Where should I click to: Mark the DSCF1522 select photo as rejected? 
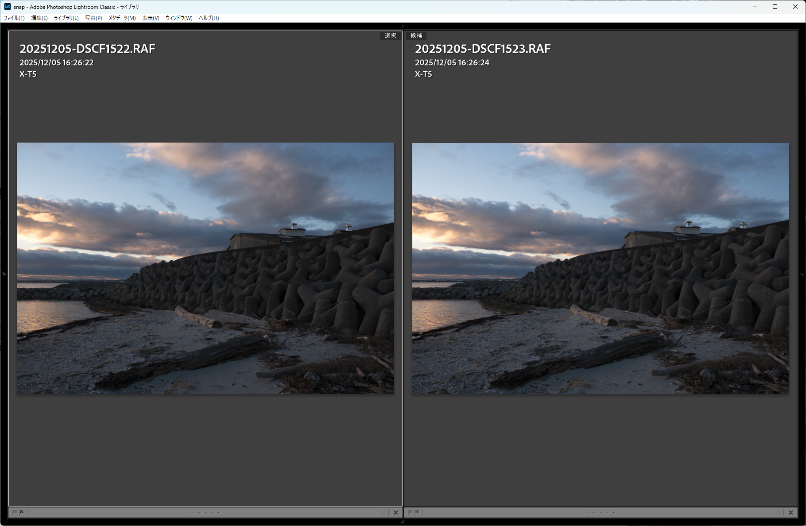[x=21, y=512]
